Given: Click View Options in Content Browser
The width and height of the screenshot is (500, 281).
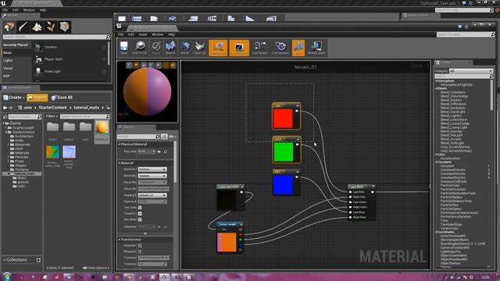Looking at the screenshot, I should coord(96,268).
